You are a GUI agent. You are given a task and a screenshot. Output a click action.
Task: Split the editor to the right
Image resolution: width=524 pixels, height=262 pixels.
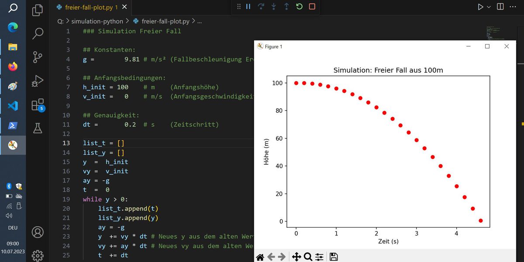[500, 7]
